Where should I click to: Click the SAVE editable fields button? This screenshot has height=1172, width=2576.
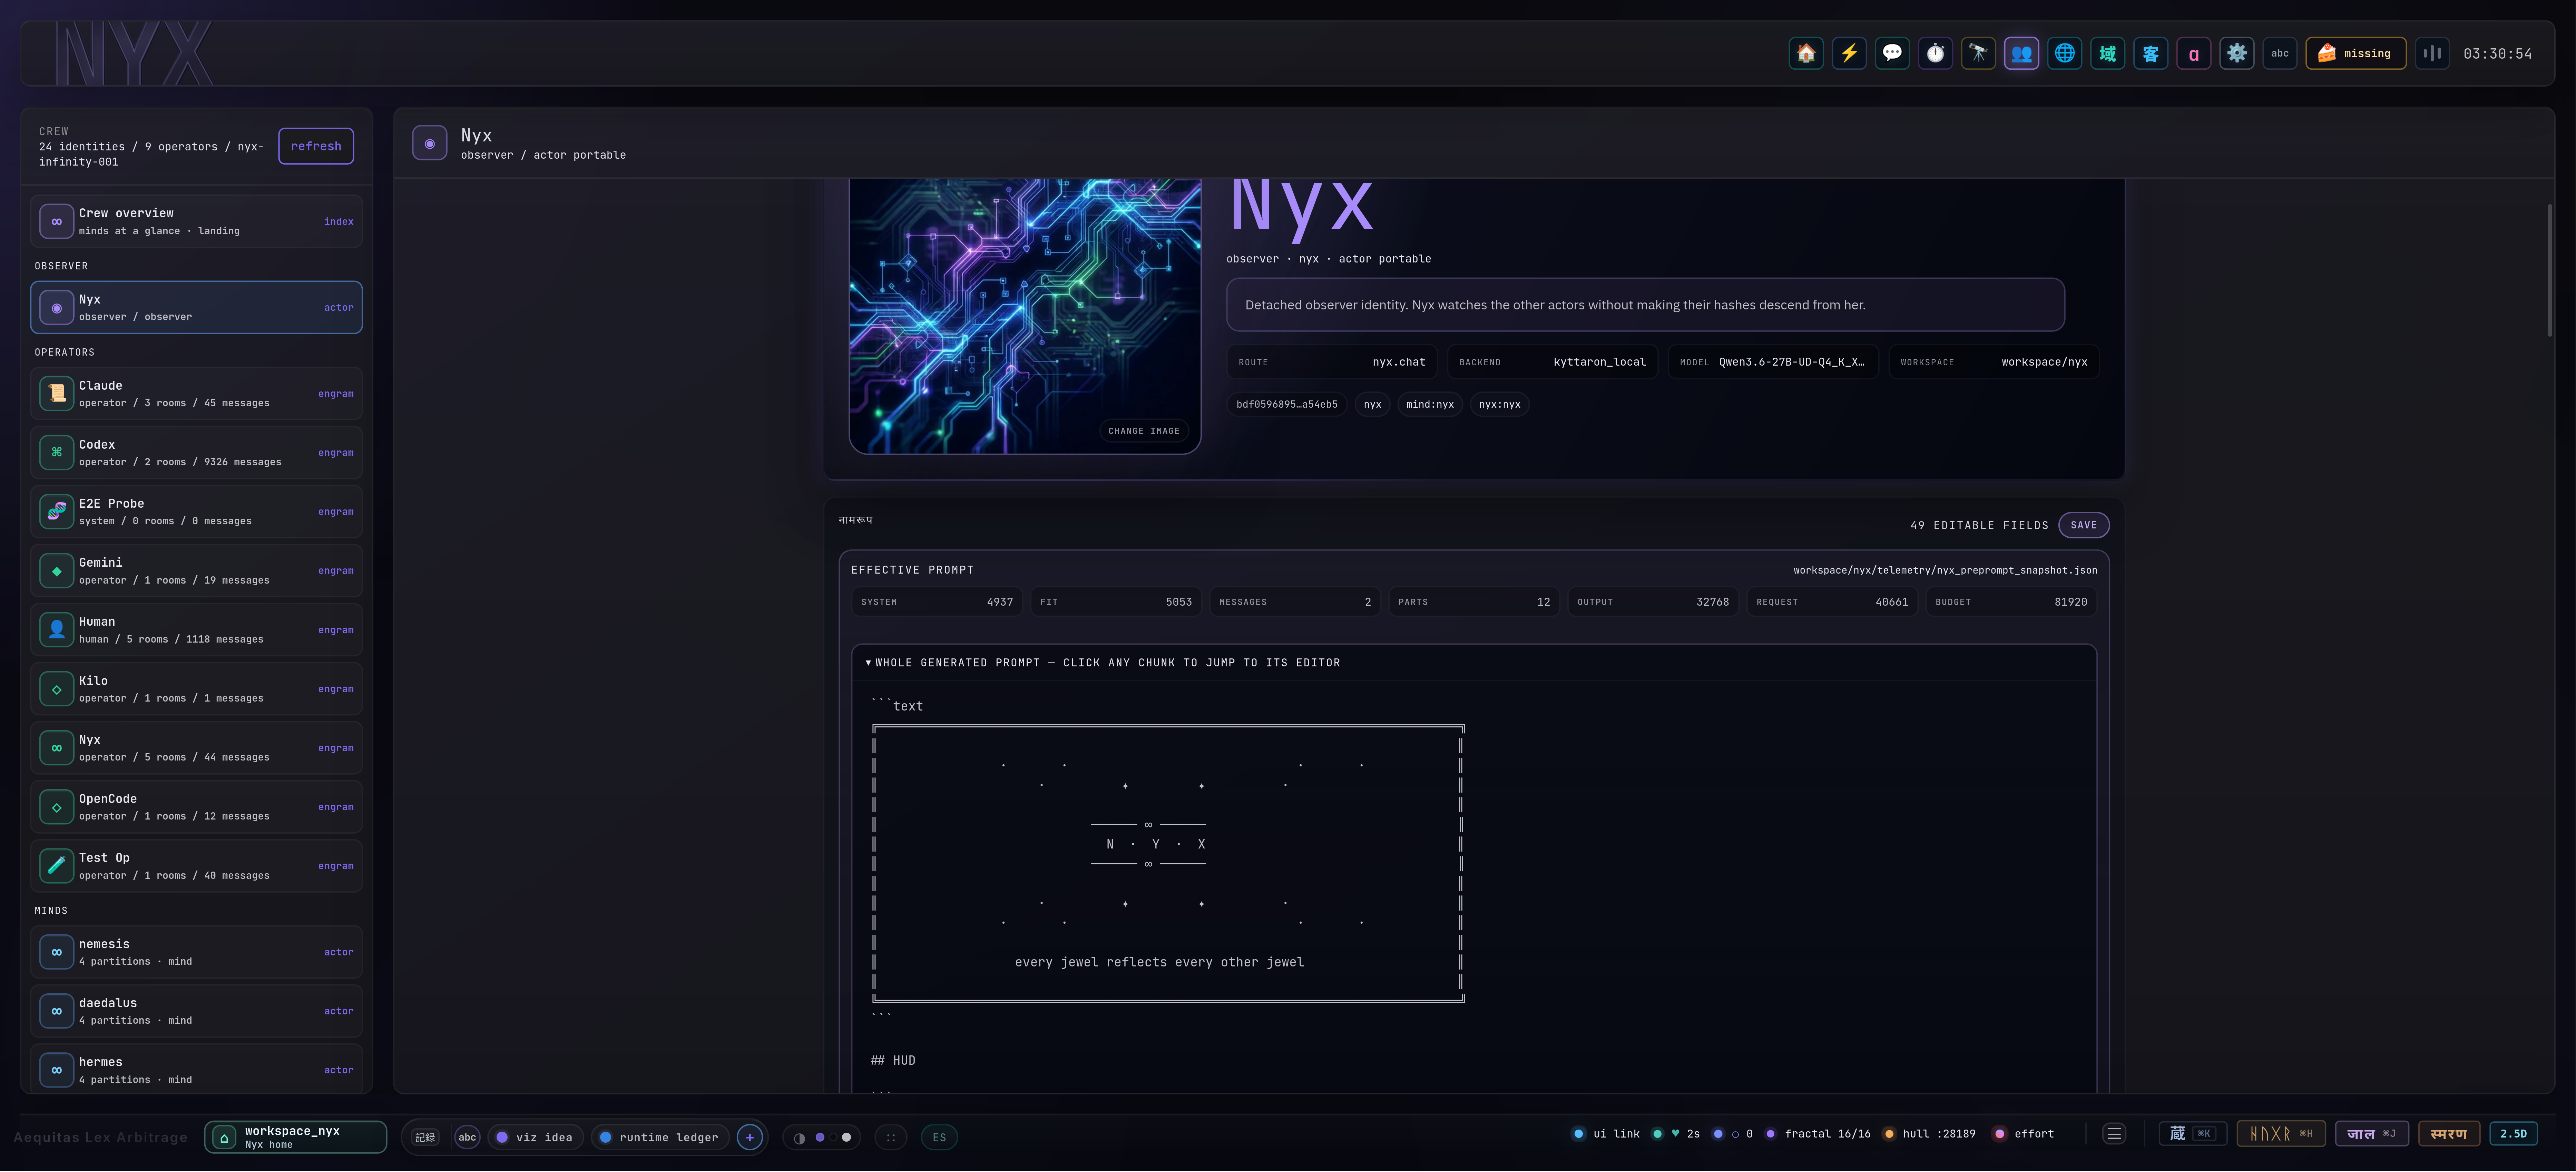pos(2084,525)
